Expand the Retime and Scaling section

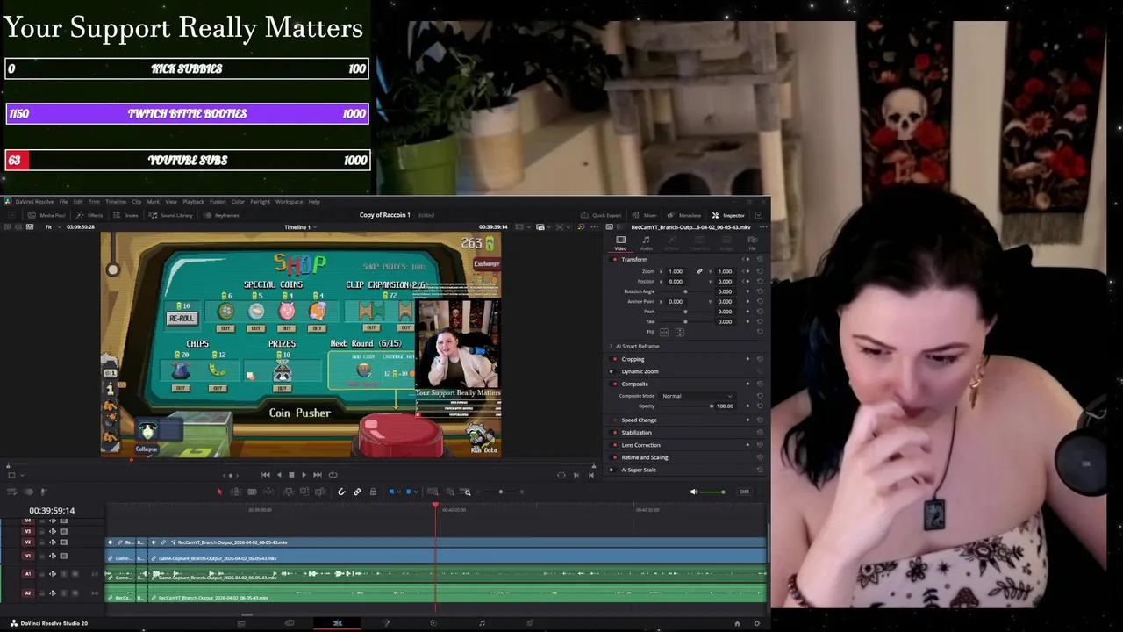645,457
